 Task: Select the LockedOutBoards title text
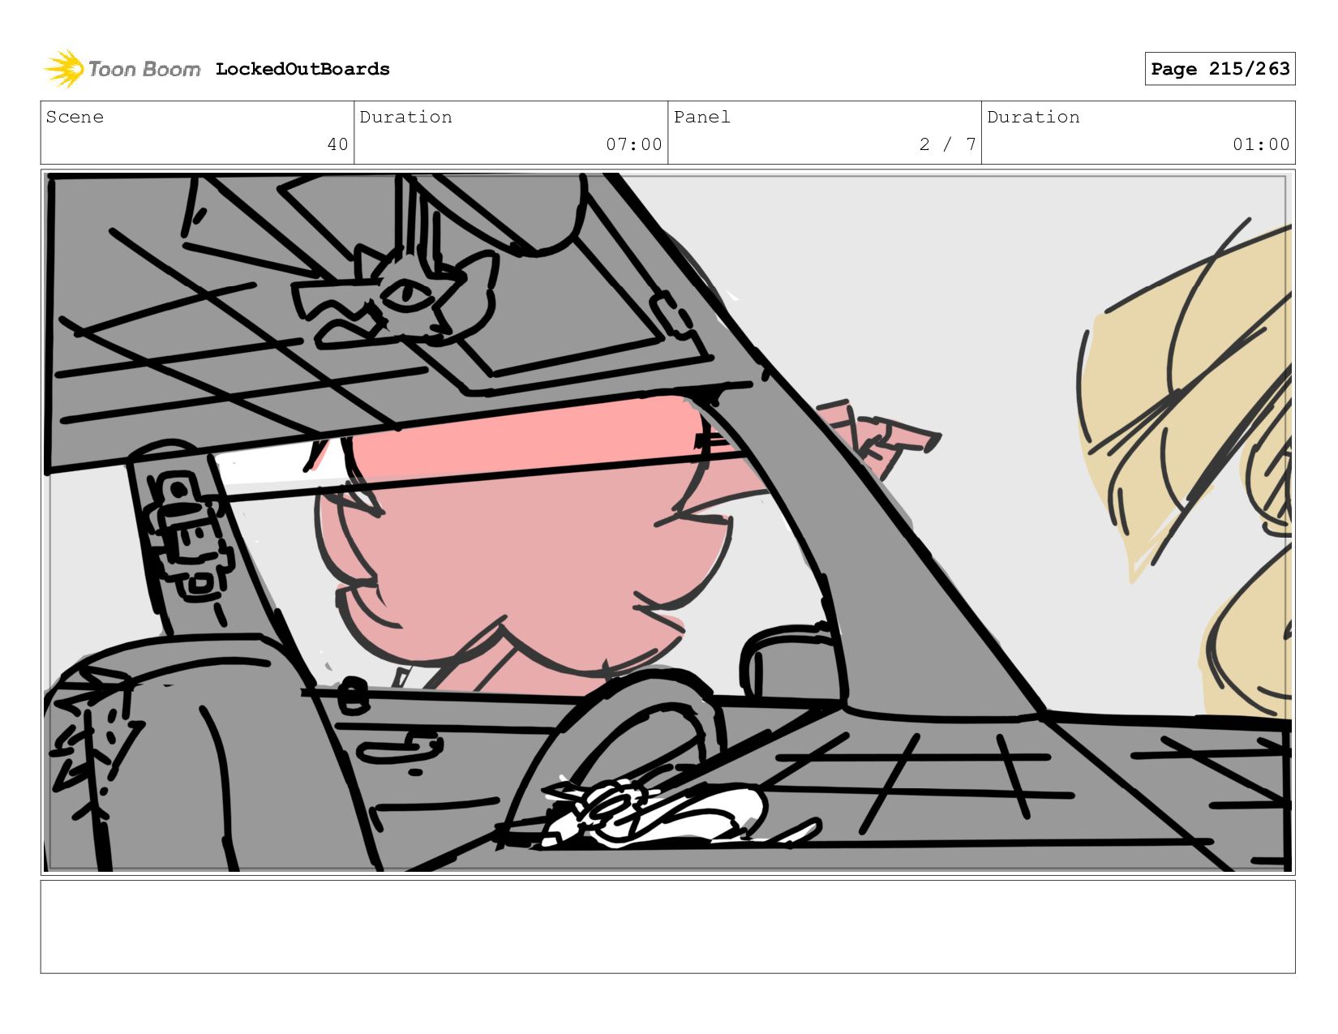coord(302,69)
